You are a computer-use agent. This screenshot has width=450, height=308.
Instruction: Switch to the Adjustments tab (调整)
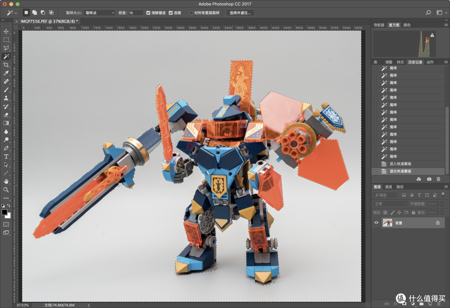click(389, 62)
